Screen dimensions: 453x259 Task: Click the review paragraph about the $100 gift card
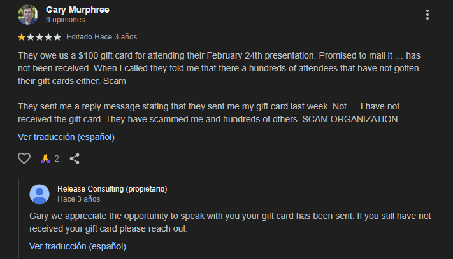coord(217,68)
